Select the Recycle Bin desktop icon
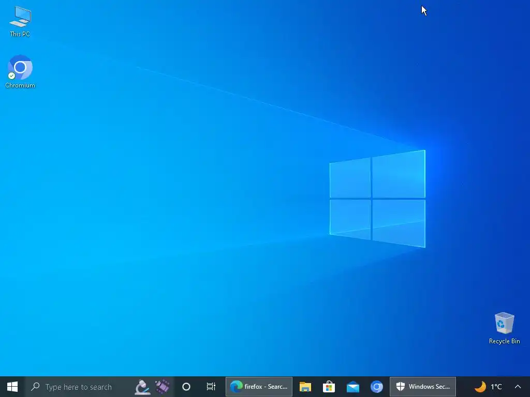This screenshot has height=397, width=530. [x=504, y=328]
